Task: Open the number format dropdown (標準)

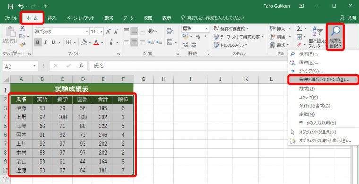Action: click(207, 29)
